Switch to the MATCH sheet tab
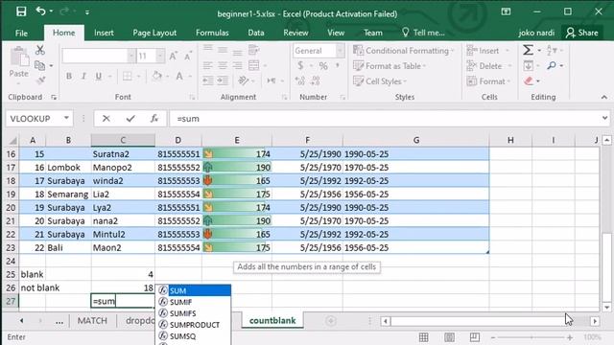614x345 pixels. 92,321
